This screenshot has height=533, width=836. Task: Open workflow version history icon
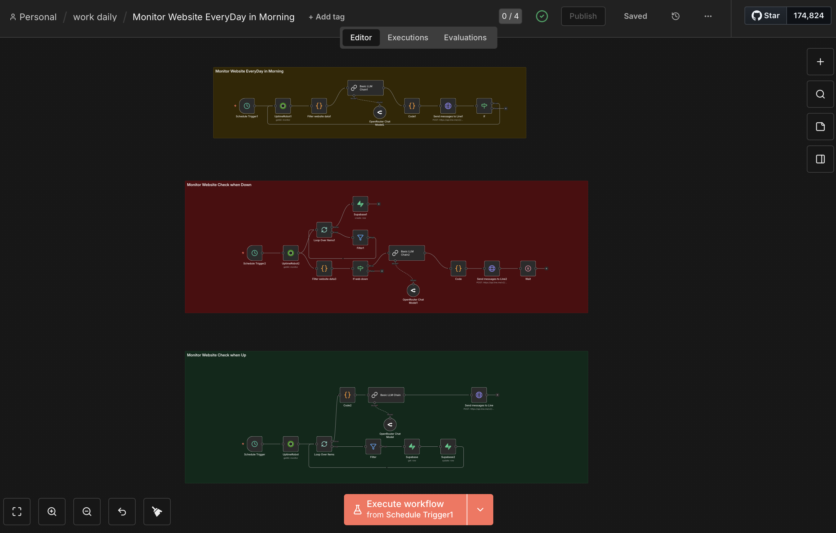(675, 16)
